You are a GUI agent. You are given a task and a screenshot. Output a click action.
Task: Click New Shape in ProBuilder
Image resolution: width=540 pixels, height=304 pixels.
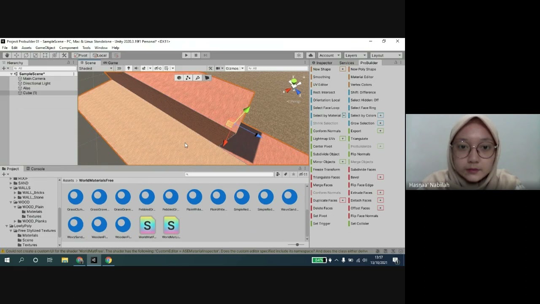pyautogui.click(x=322, y=69)
